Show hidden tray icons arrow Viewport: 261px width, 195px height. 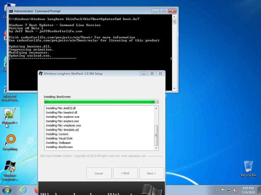[217, 190]
